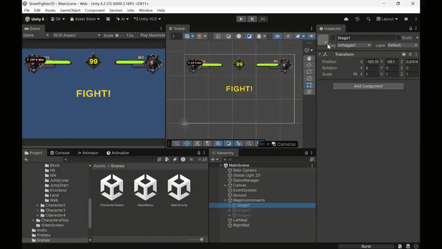The height and width of the screenshot is (249, 442).
Task: Open the 16:10 Aspect dropdown
Action: tap(76, 35)
